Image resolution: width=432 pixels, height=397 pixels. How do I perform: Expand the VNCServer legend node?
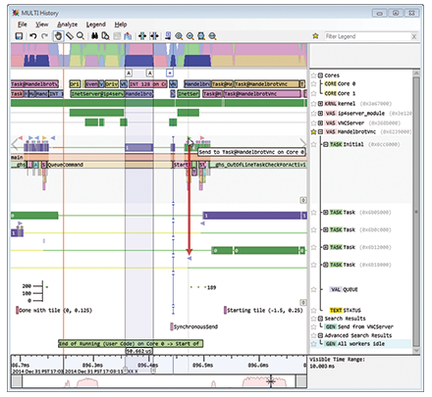coord(321,124)
